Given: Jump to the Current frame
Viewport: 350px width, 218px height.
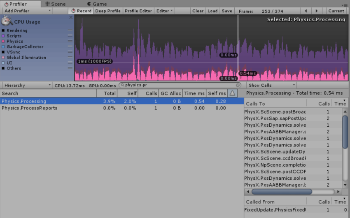Looking at the screenshot, I should coord(336,11).
